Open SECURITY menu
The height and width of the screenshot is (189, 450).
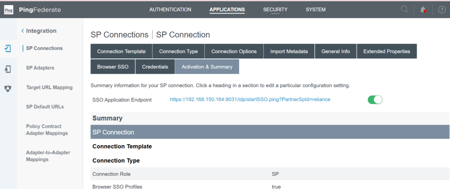275,10
